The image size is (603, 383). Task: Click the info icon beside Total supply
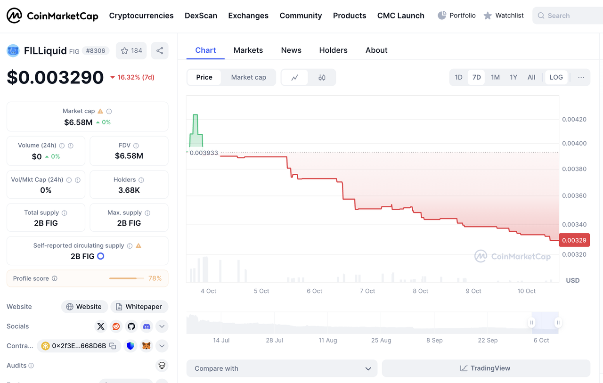pyautogui.click(x=65, y=212)
